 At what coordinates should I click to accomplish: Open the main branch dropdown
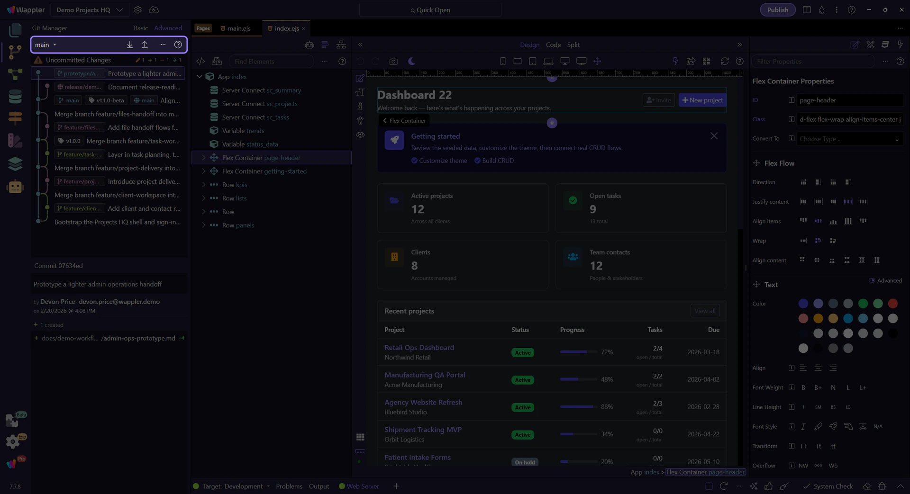(x=46, y=45)
